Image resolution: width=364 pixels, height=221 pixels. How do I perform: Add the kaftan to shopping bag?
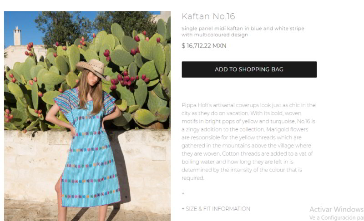pyautogui.click(x=249, y=69)
